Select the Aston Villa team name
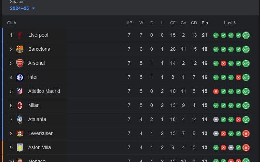The width and height of the screenshot is (260, 162). click(x=39, y=147)
